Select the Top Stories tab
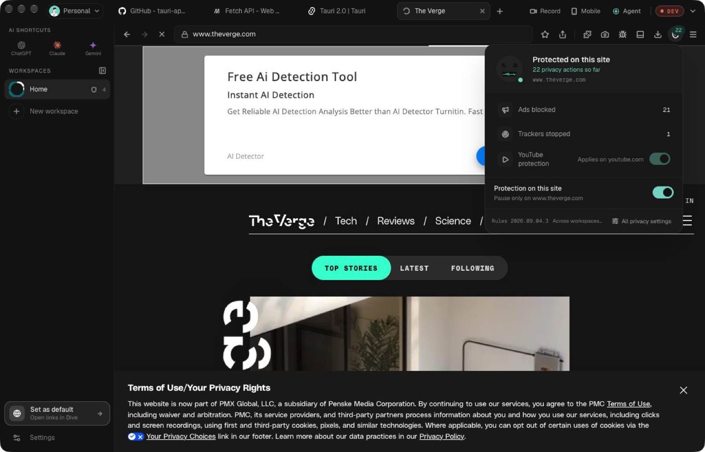This screenshot has height=452, width=705. (x=351, y=268)
